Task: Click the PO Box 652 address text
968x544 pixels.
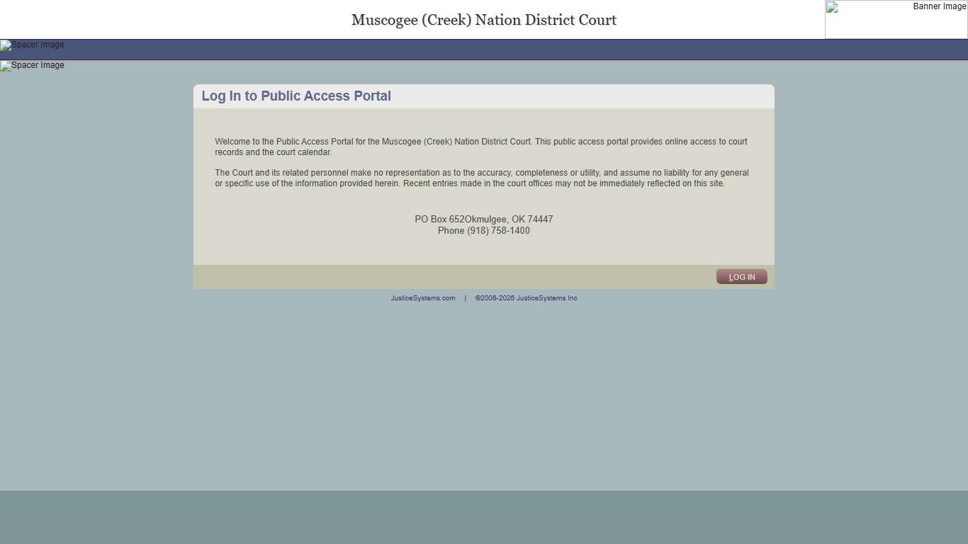Action: click(x=439, y=220)
